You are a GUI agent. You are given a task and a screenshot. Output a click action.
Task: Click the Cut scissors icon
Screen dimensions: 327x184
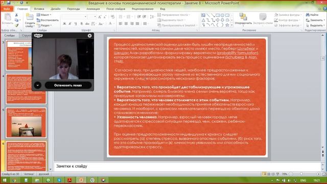tap(16, 15)
